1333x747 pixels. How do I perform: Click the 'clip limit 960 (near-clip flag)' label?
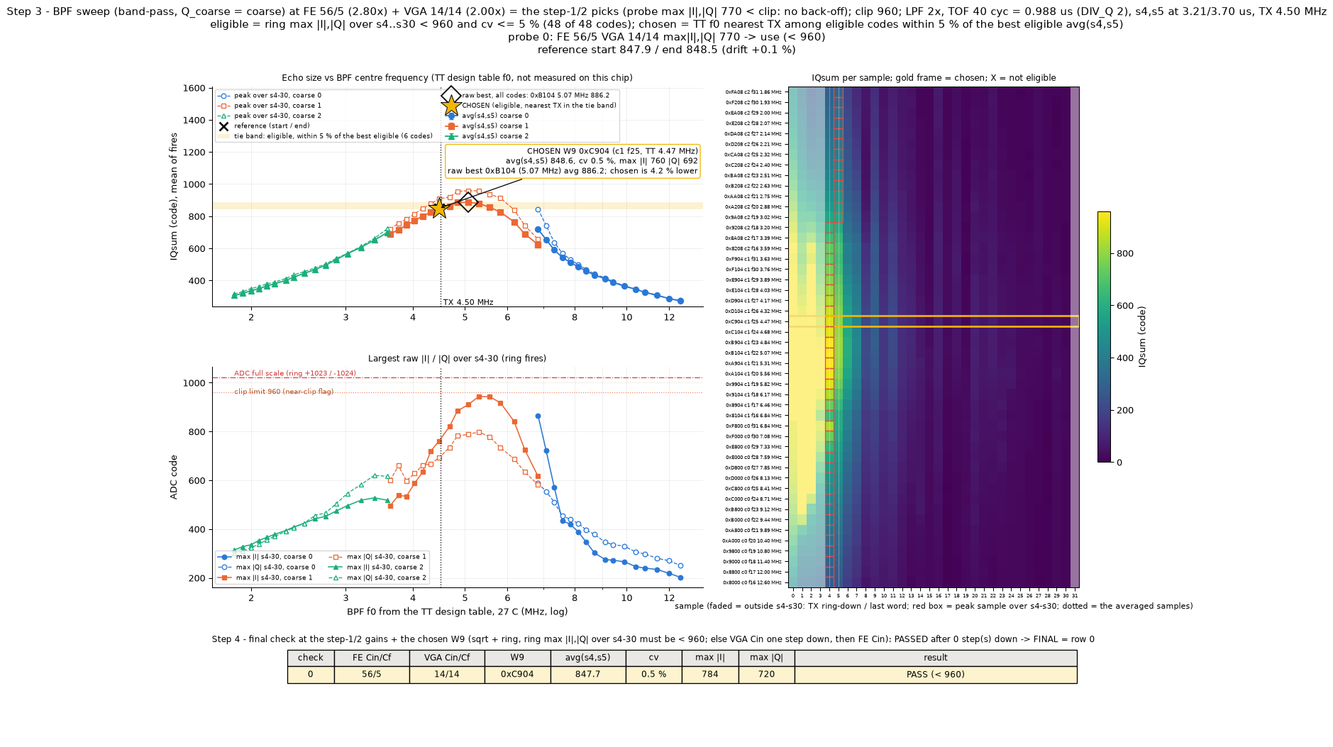coord(284,392)
